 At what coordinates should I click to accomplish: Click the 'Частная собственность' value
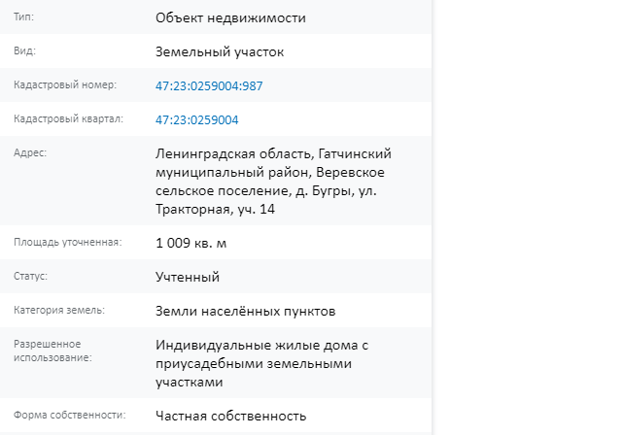coord(231,416)
